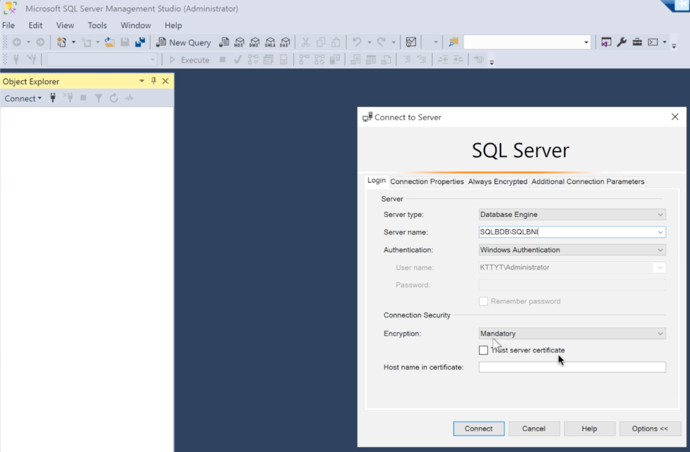Check Trust server certificate checkbox

coord(483,350)
